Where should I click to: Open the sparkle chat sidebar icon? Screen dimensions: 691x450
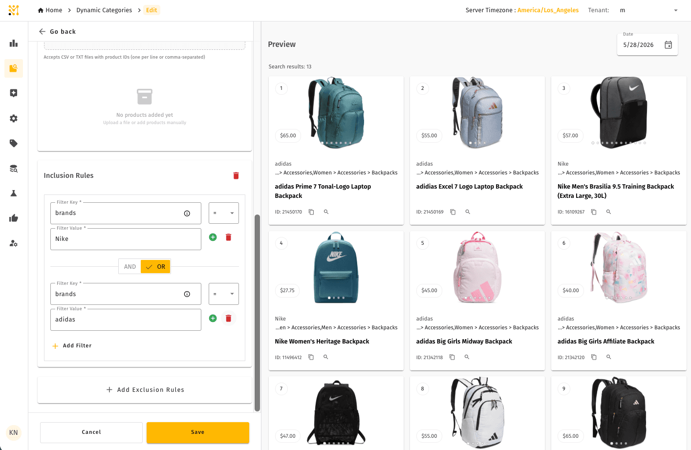pos(14,93)
